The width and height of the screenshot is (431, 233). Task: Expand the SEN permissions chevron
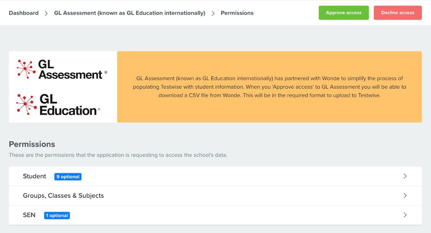405,215
